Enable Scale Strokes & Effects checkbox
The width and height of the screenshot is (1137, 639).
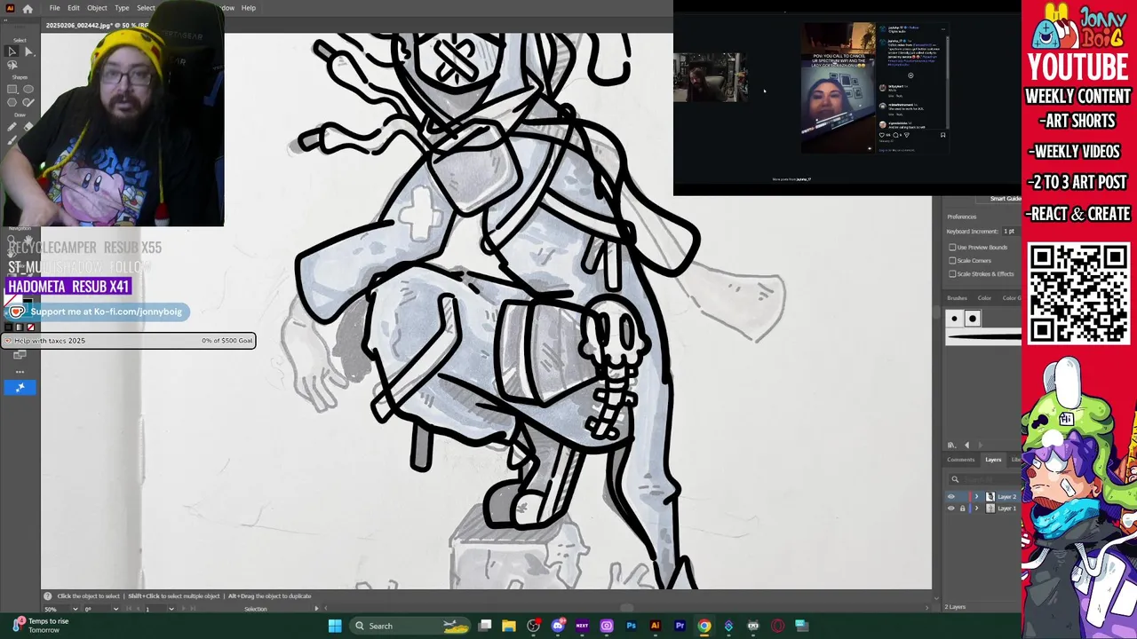[952, 274]
